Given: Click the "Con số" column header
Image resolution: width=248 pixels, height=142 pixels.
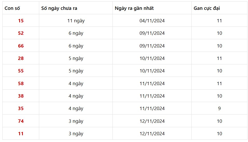Looking at the screenshot, I should (12, 8).
